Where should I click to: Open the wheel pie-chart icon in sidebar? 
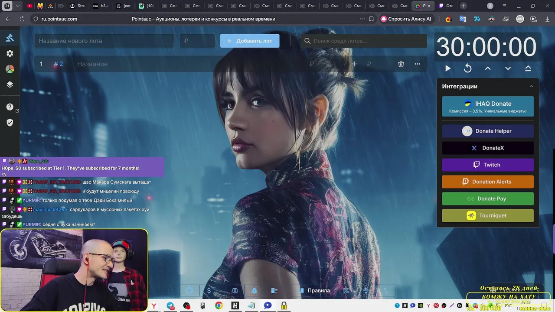coord(10,69)
